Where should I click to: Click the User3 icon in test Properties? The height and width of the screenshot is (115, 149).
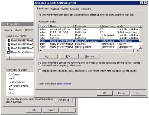[9, 48]
